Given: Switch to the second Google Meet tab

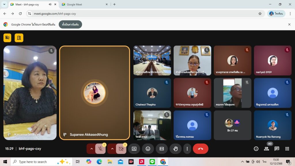Looking at the screenshot, I should click(84, 4).
